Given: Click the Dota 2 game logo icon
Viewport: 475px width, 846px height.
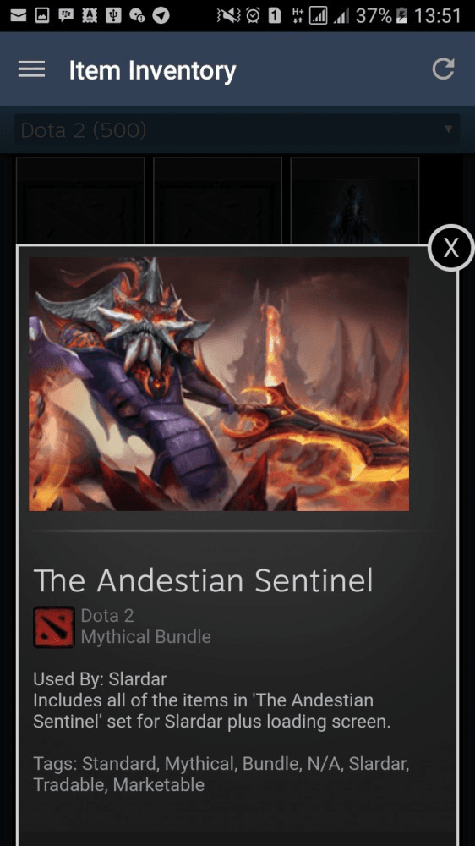Looking at the screenshot, I should click(54, 627).
